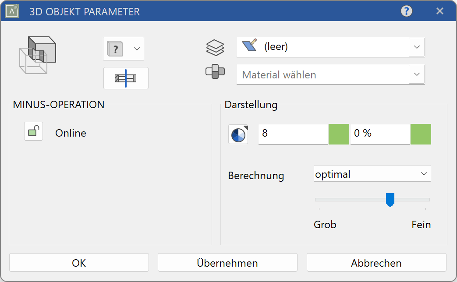Toggle the cross-section display button
Viewport: 457px width, 282px height.
126,78
